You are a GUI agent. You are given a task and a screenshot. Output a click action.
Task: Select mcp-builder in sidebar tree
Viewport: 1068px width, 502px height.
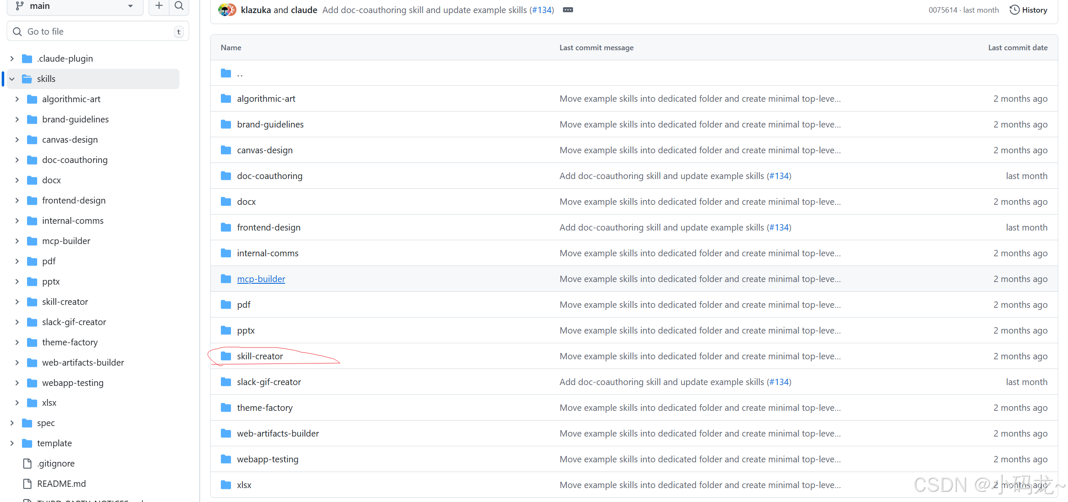pyautogui.click(x=66, y=241)
